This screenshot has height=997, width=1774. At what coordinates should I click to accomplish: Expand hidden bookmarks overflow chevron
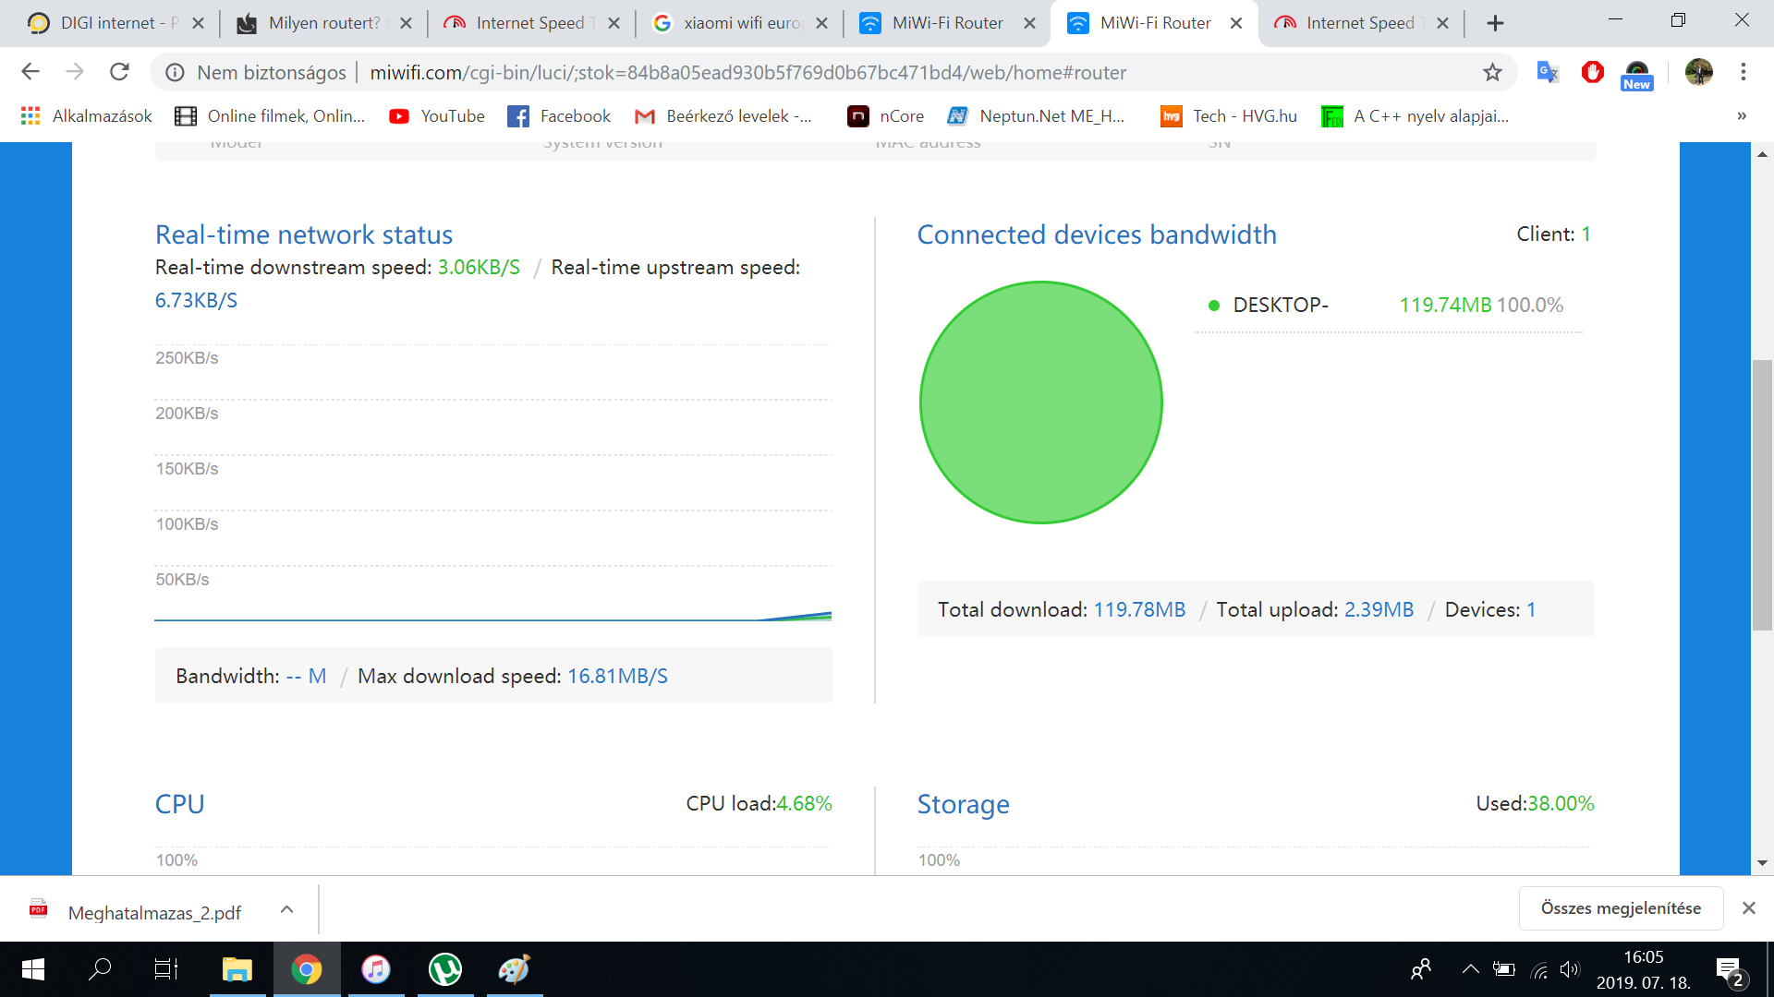tap(1742, 116)
